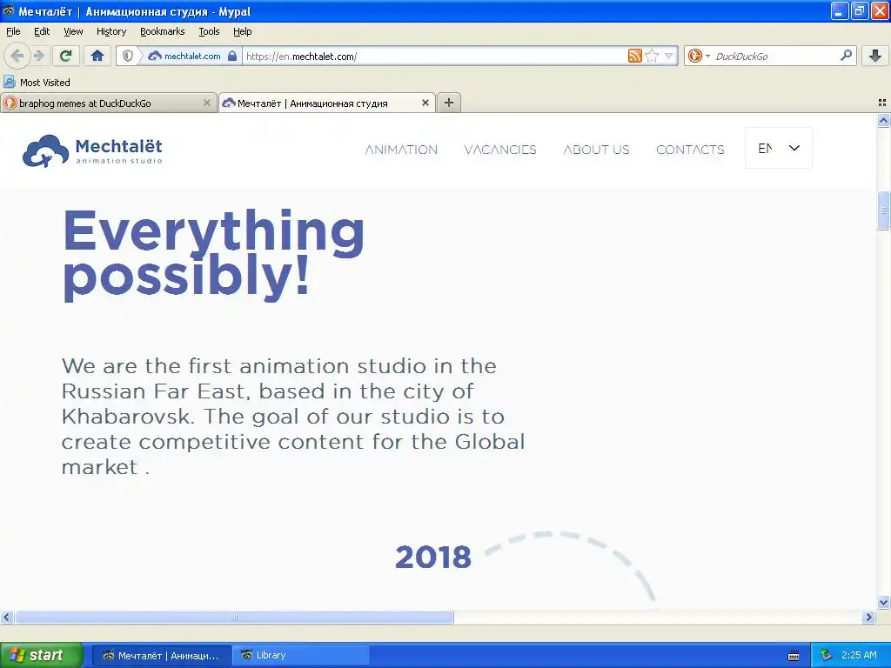This screenshot has width=891, height=668.
Task: Open the URL history dropdown arrow
Action: [x=669, y=56]
